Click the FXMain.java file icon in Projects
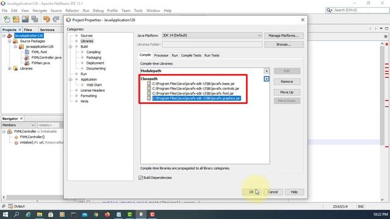 27,63
